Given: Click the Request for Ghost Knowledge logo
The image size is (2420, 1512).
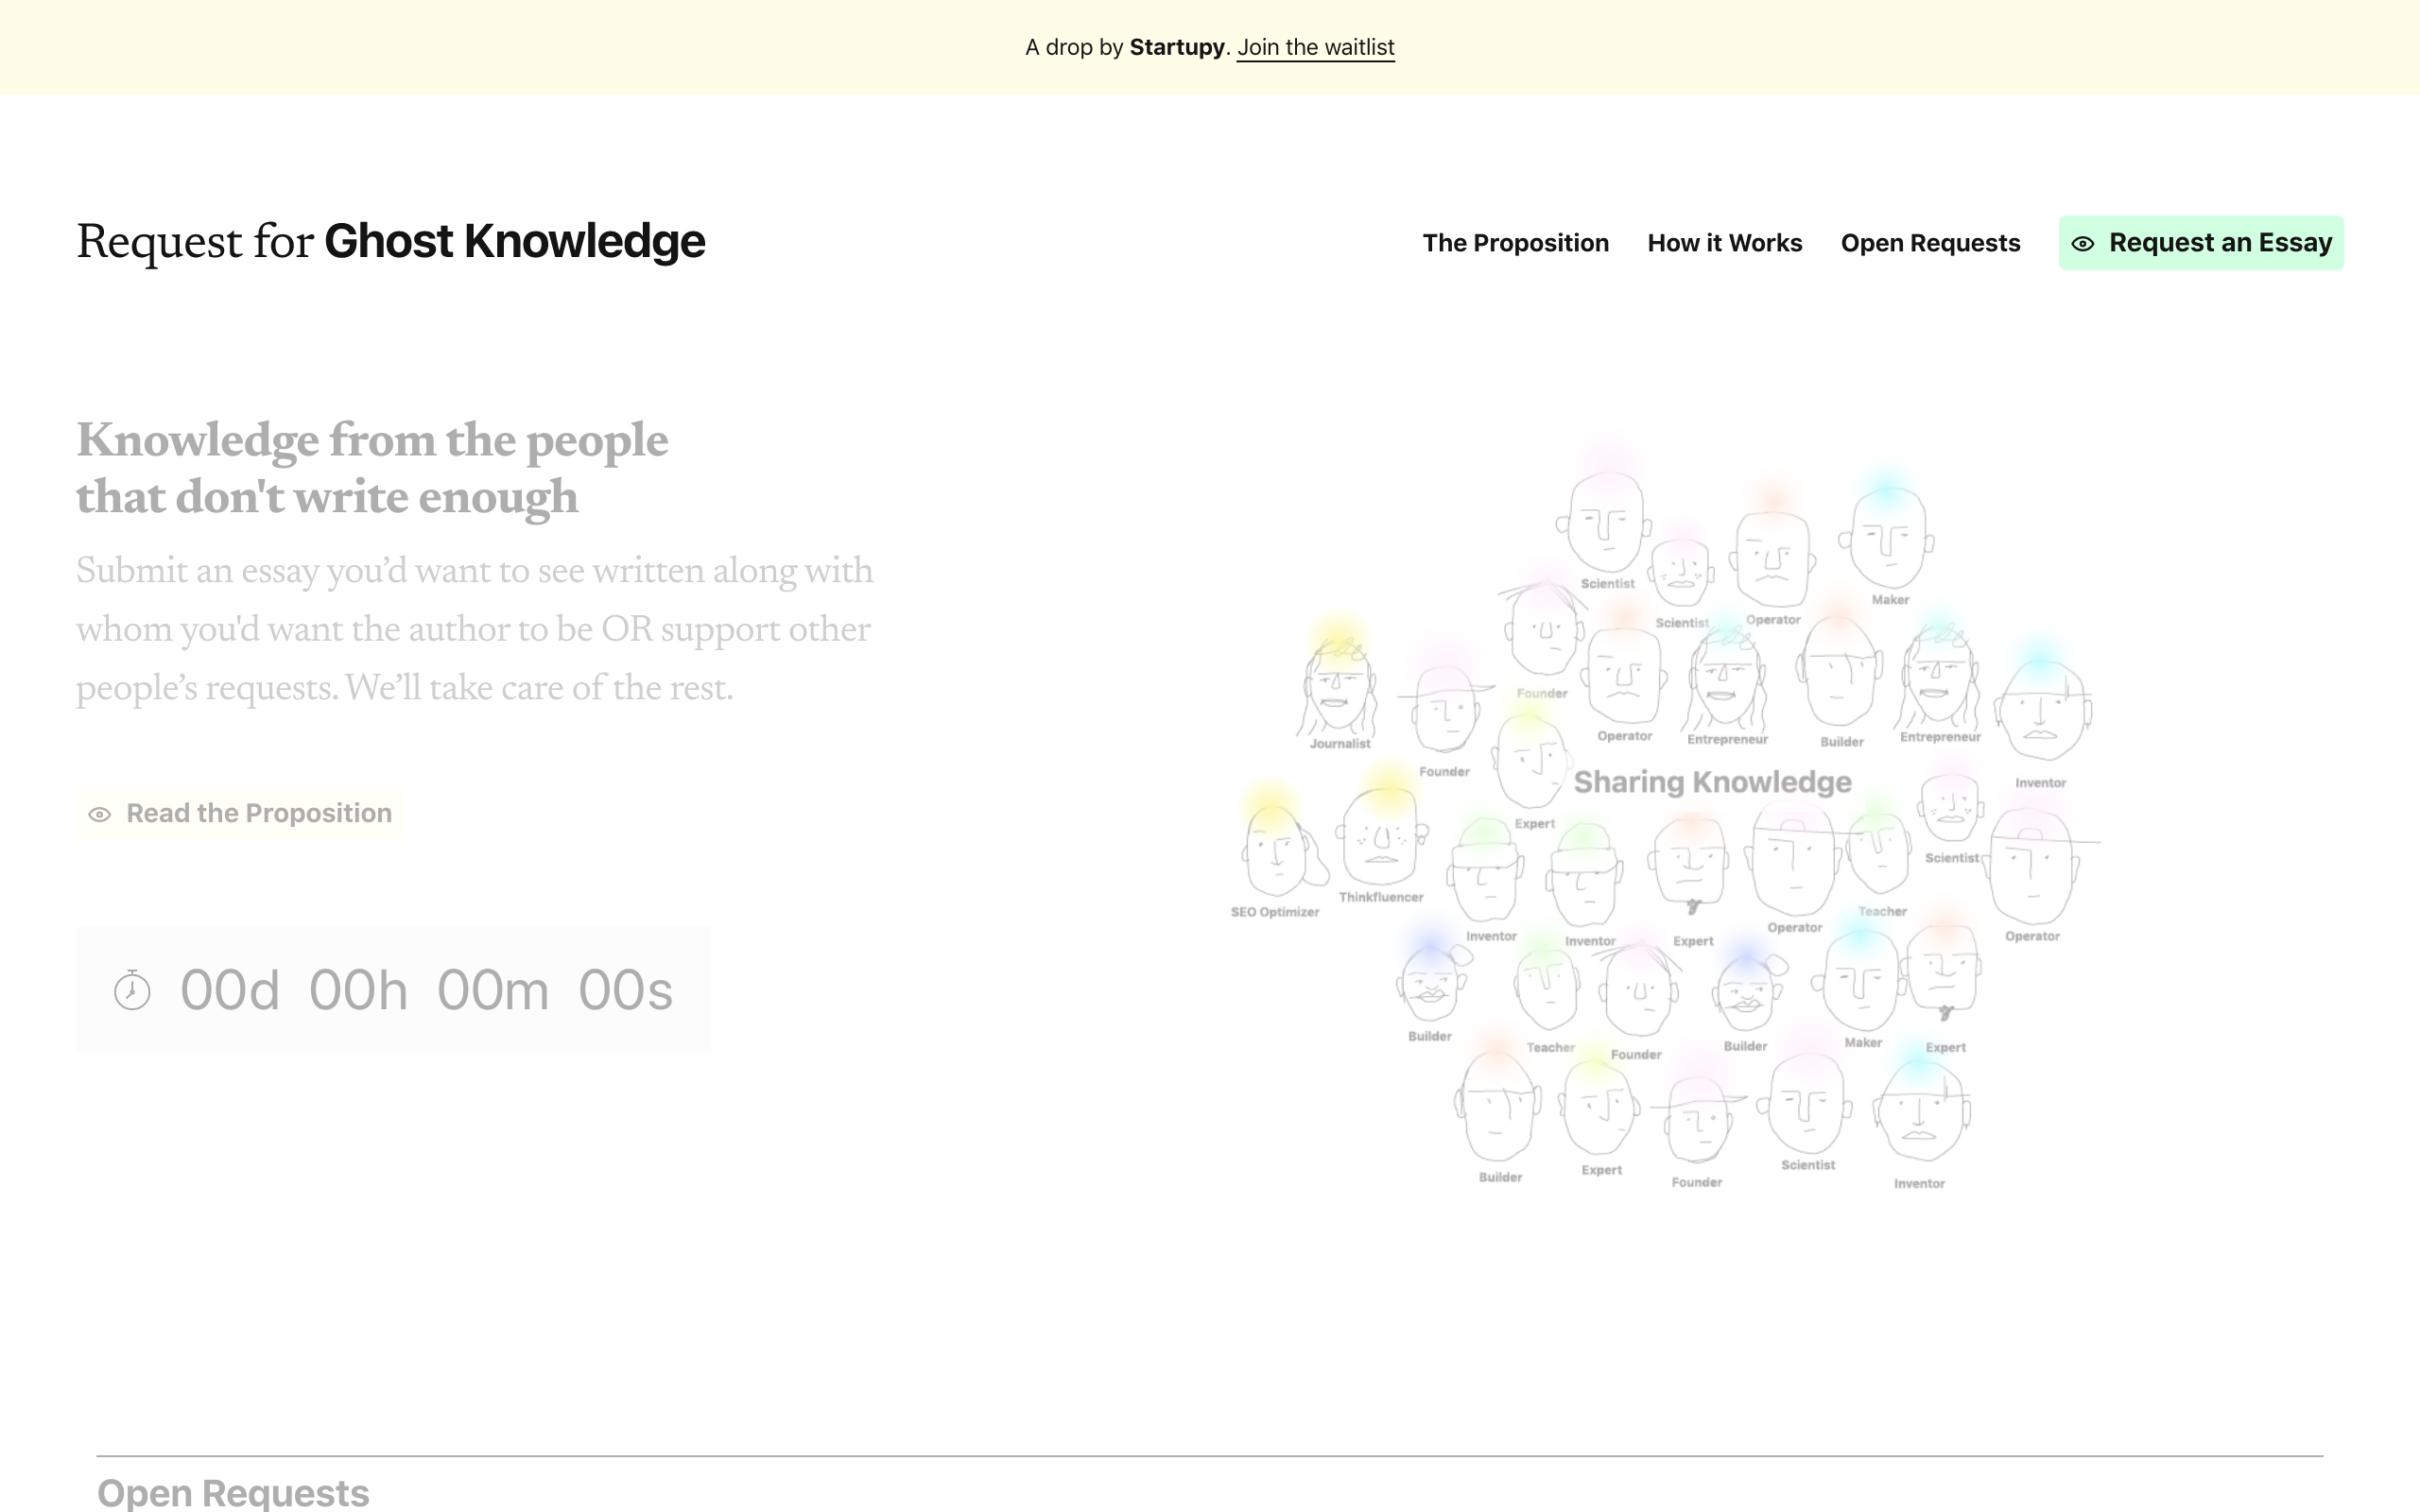Looking at the screenshot, I should [391, 242].
